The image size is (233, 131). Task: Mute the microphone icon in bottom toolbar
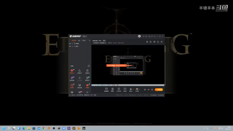[130, 89]
